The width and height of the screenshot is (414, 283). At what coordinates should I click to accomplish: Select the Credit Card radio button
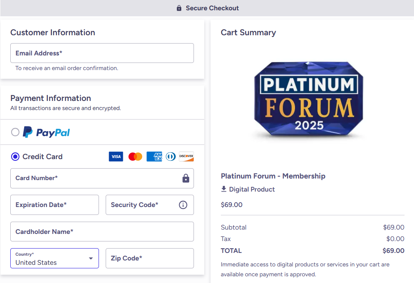[x=15, y=157]
